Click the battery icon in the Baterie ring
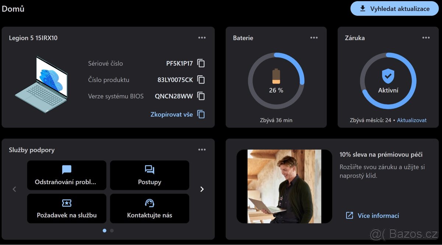 click(276, 76)
